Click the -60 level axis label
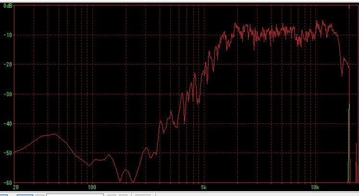Image resolution: width=359 pixels, height=196 pixels. (8, 183)
